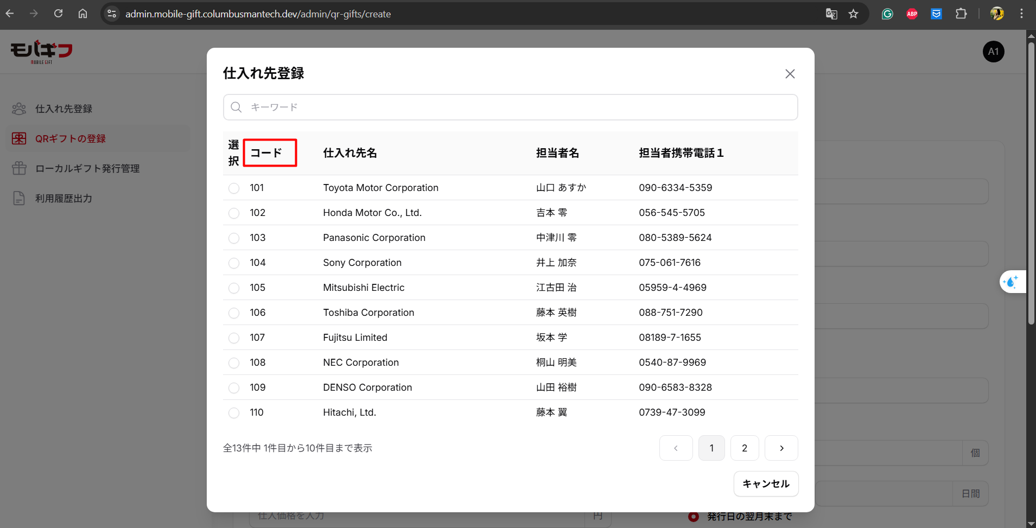
Task: Select radio button for Sony Corporation
Action: tap(234, 263)
